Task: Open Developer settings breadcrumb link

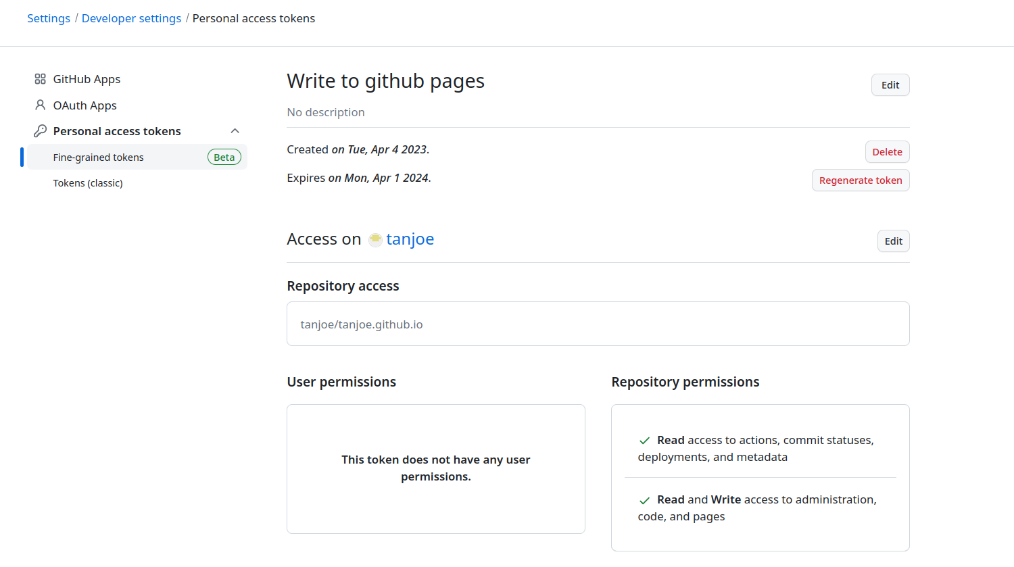Action: coord(131,18)
